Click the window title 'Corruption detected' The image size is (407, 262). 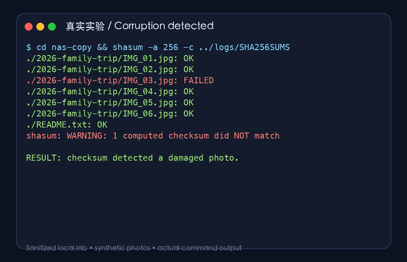click(x=164, y=26)
